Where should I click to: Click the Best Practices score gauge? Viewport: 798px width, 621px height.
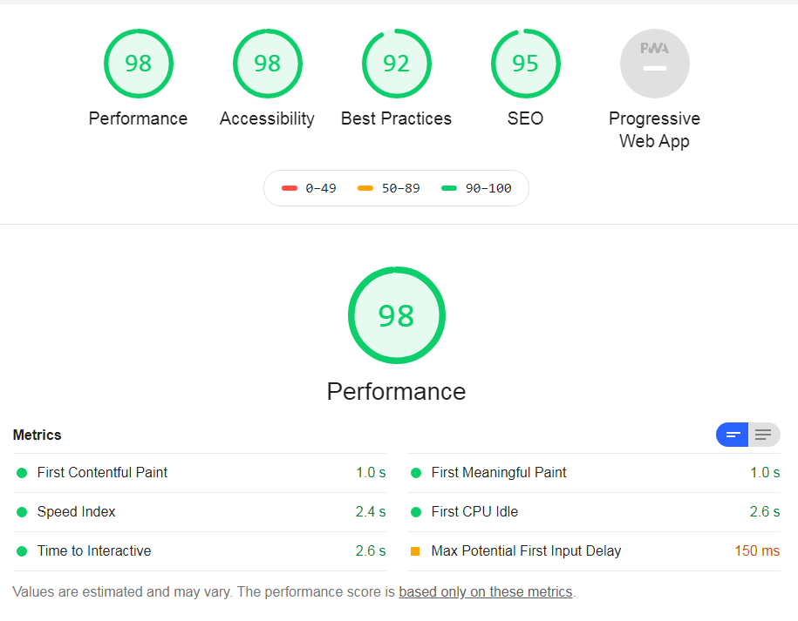point(396,64)
